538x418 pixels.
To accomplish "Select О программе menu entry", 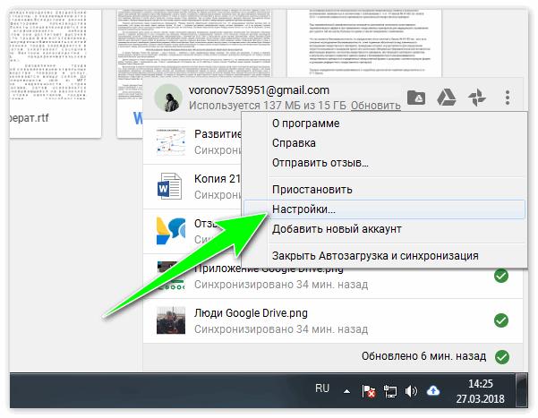I will click(384, 124).
